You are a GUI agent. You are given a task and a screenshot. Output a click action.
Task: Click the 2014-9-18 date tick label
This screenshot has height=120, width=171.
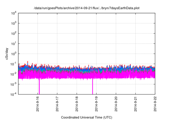[77, 104]
